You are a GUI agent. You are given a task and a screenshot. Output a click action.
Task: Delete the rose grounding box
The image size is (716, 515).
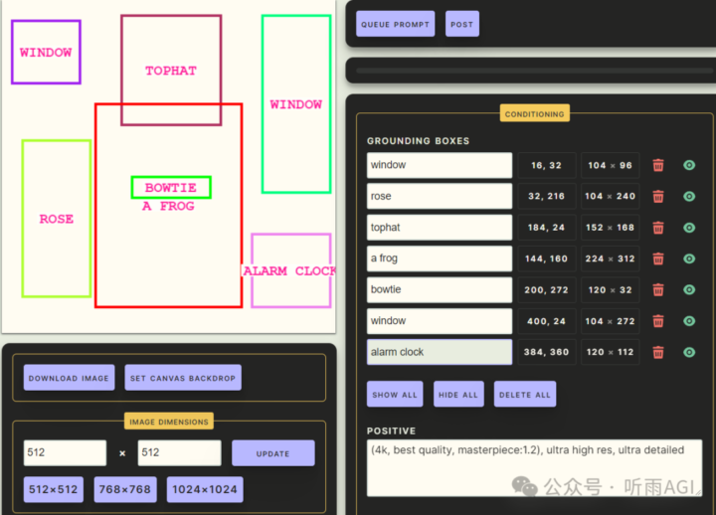[x=658, y=197]
